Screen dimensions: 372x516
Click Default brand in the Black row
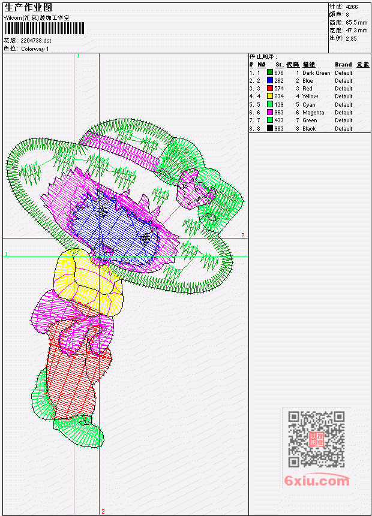tap(344, 129)
